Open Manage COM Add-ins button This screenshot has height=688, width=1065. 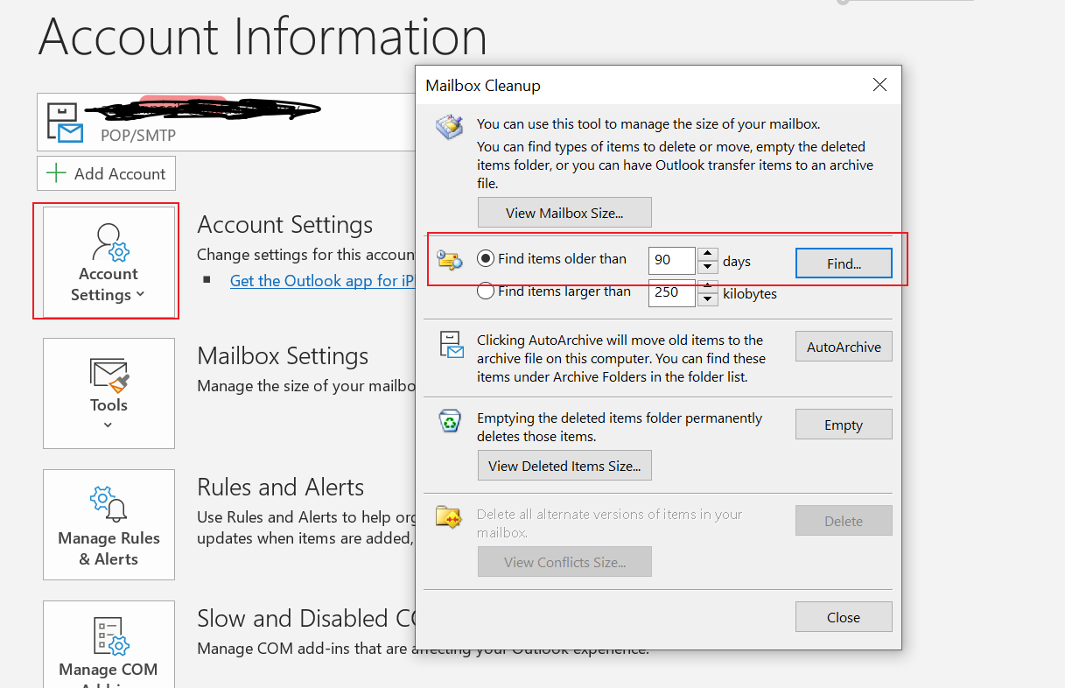click(x=109, y=644)
